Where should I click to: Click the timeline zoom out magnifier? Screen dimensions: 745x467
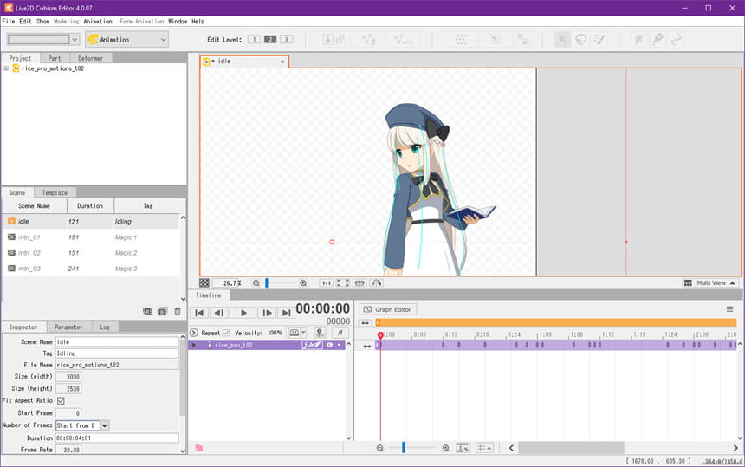(379, 448)
